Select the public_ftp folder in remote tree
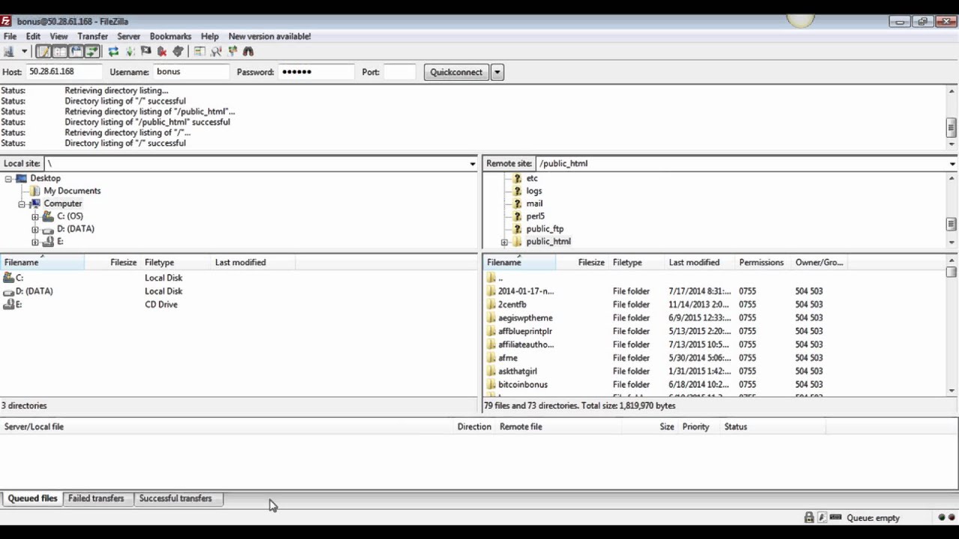 [x=545, y=229]
